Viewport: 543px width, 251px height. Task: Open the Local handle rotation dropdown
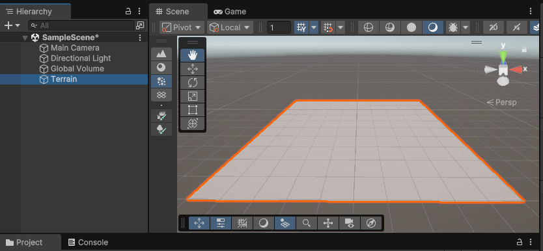pyautogui.click(x=230, y=27)
